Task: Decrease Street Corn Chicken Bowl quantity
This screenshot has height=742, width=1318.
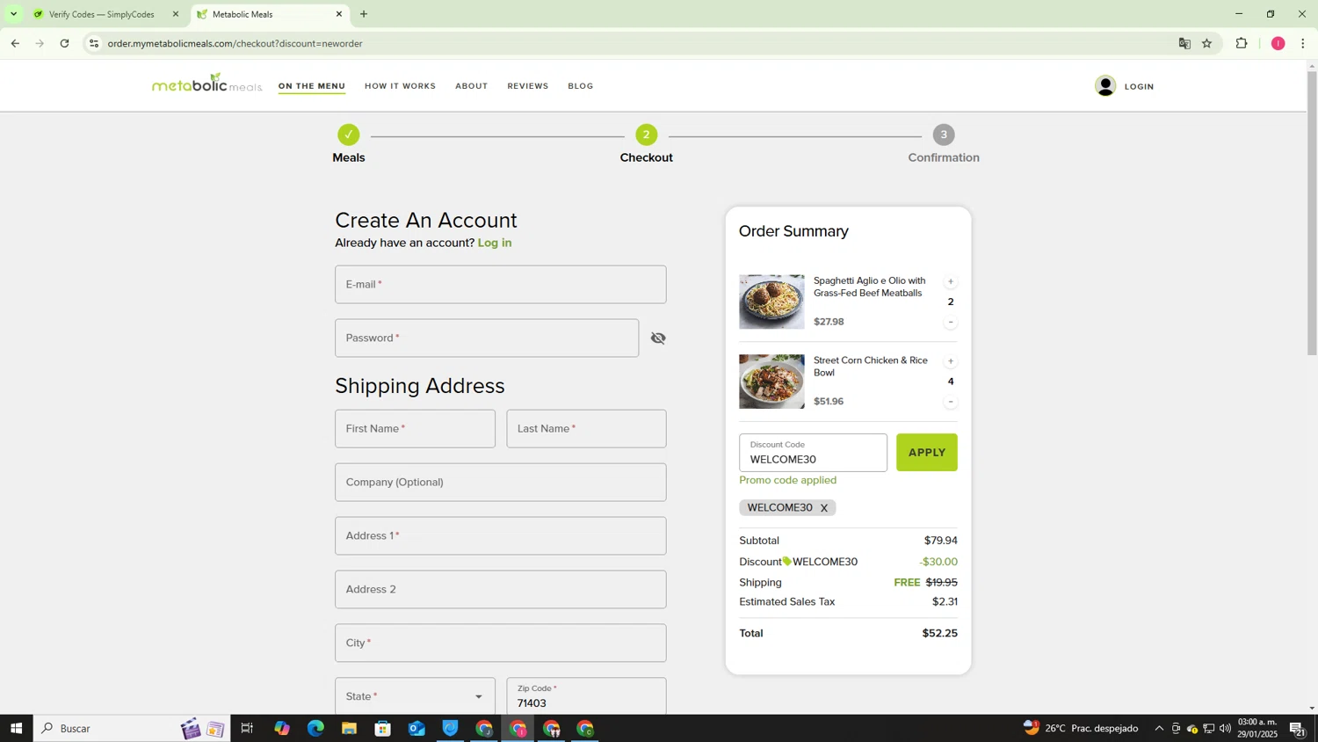Action: click(950, 402)
